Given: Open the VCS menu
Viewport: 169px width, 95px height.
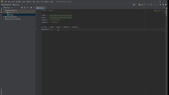Looking at the screenshot, I should pyautogui.click(x=42, y=2).
